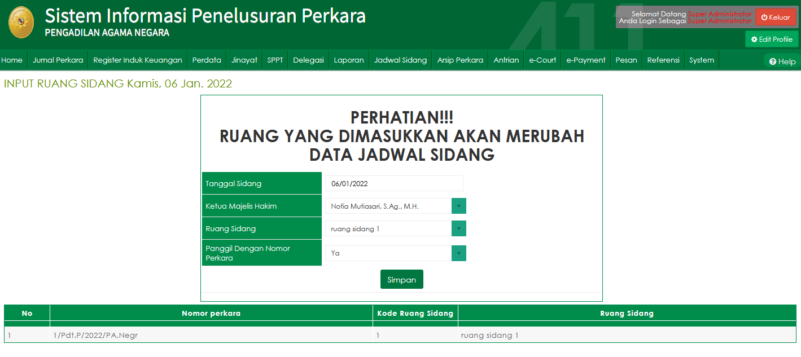This screenshot has height=357, width=801.
Task: Open the e-Court menu
Action: click(542, 59)
